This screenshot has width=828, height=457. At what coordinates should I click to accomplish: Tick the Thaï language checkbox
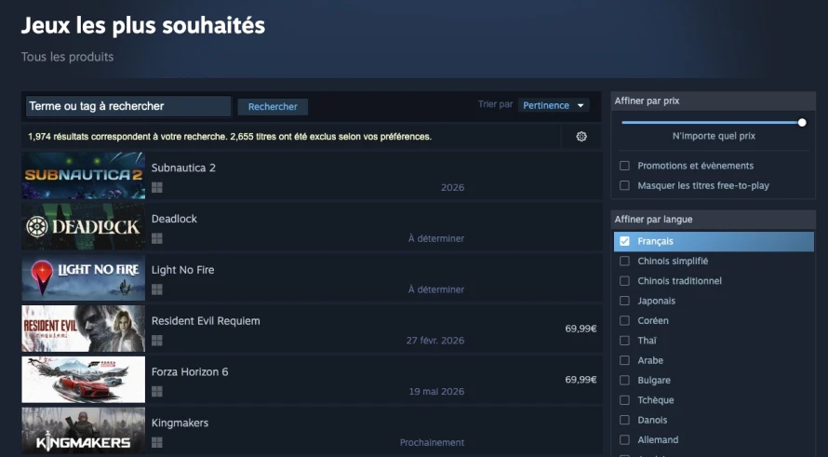(x=624, y=341)
